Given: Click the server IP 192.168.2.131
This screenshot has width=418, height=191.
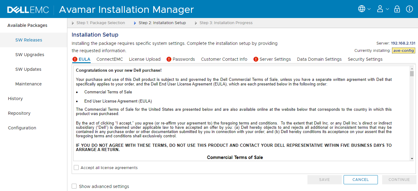Looking at the screenshot, I should point(403,43).
